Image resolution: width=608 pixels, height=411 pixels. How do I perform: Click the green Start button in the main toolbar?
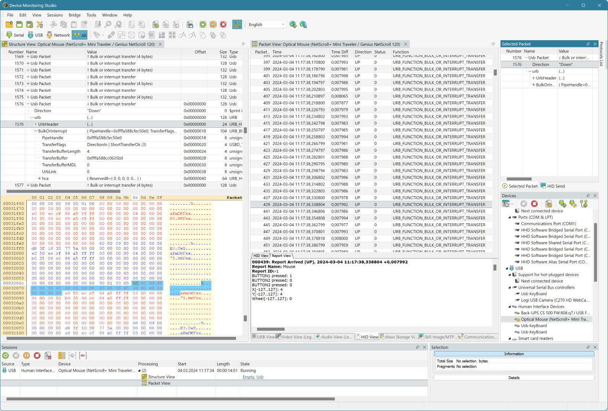click(x=203, y=24)
